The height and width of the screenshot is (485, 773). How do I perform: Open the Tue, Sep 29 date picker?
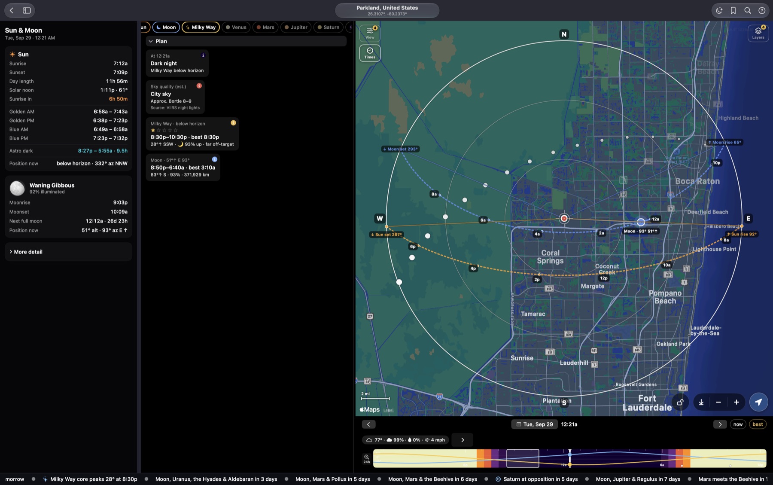pos(535,424)
